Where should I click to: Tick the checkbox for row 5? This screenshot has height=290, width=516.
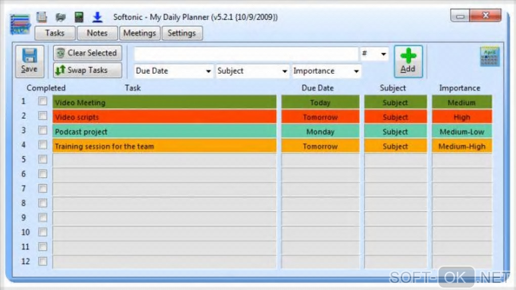point(42,160)
